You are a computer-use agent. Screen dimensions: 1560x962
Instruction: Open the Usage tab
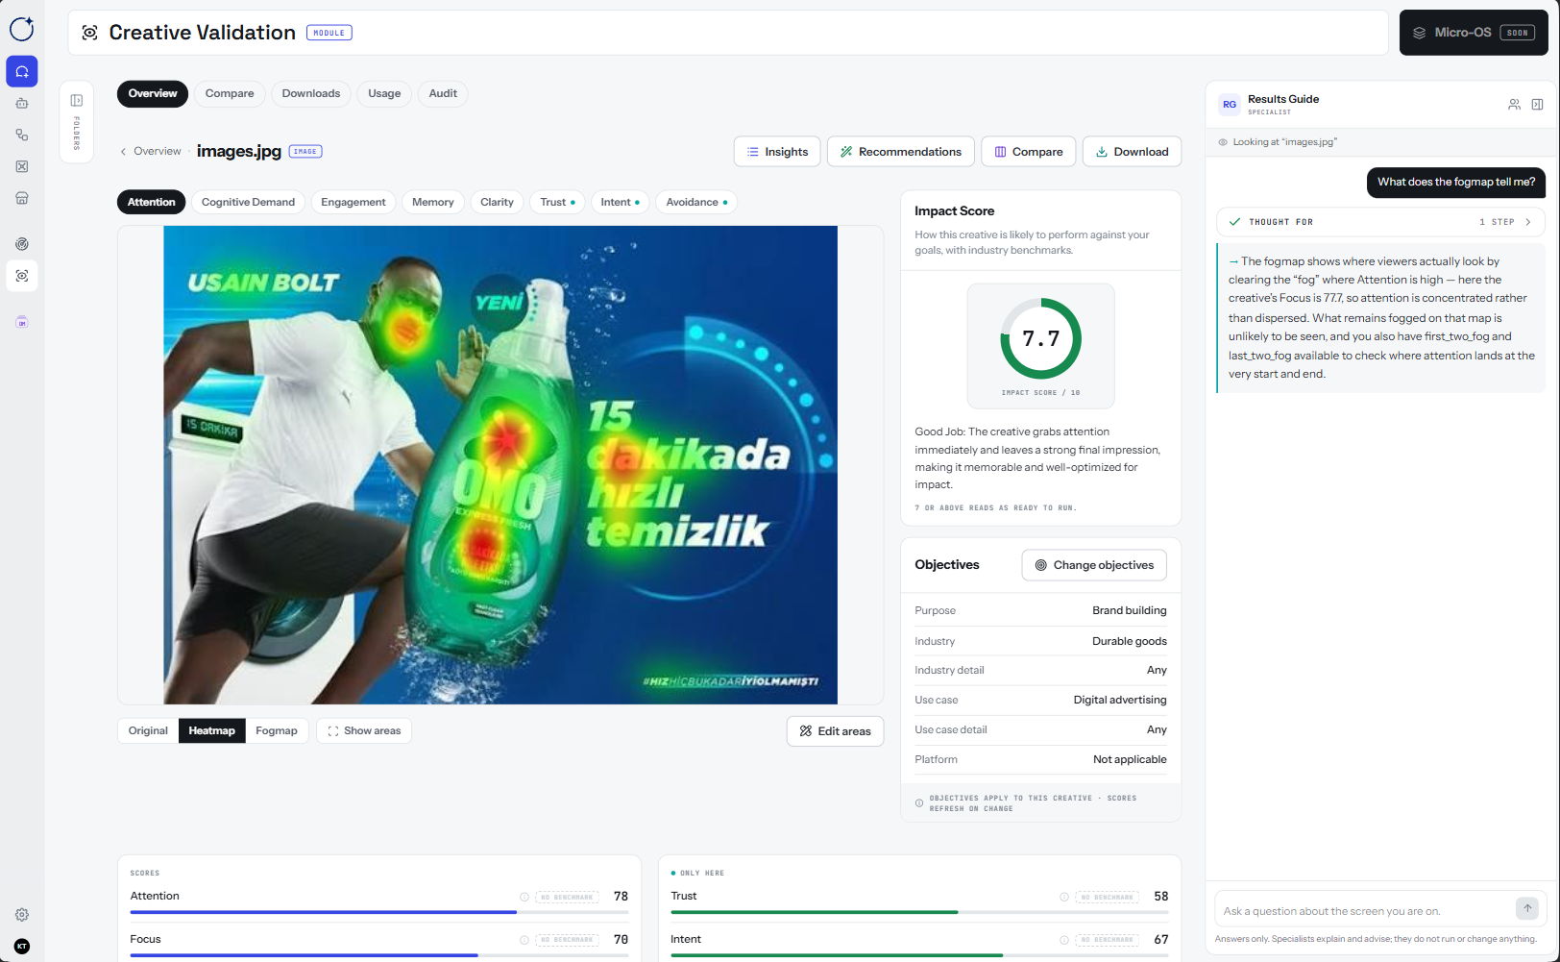(x=384, y=93)
